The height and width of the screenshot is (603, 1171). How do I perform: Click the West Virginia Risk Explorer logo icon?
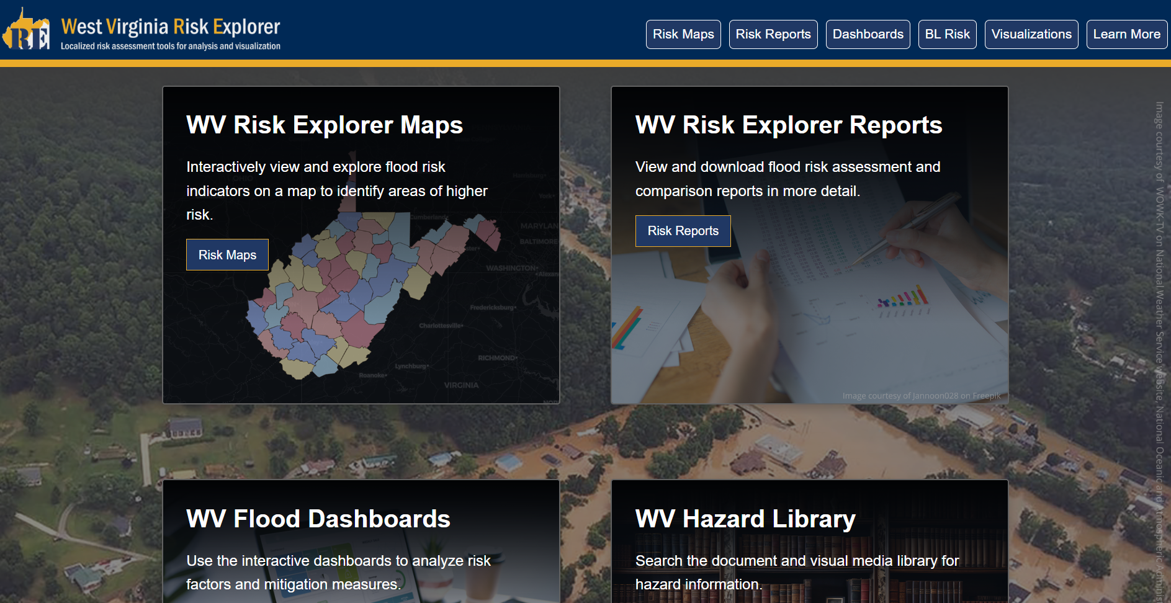click(26, 29)
